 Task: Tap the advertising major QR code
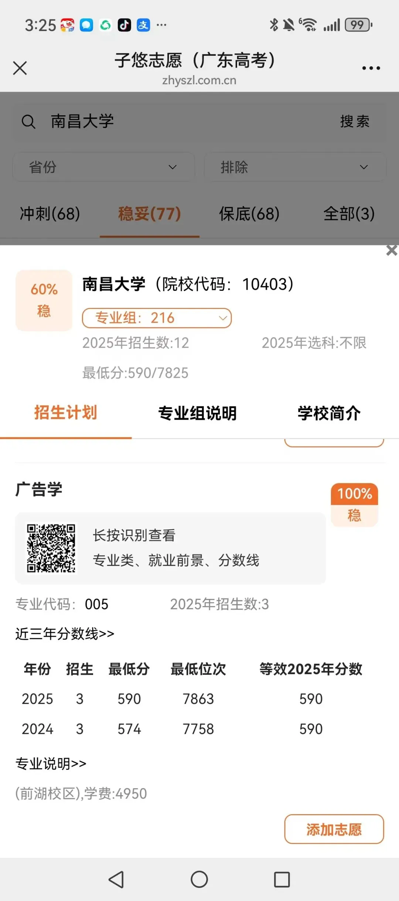coord(51,548)
